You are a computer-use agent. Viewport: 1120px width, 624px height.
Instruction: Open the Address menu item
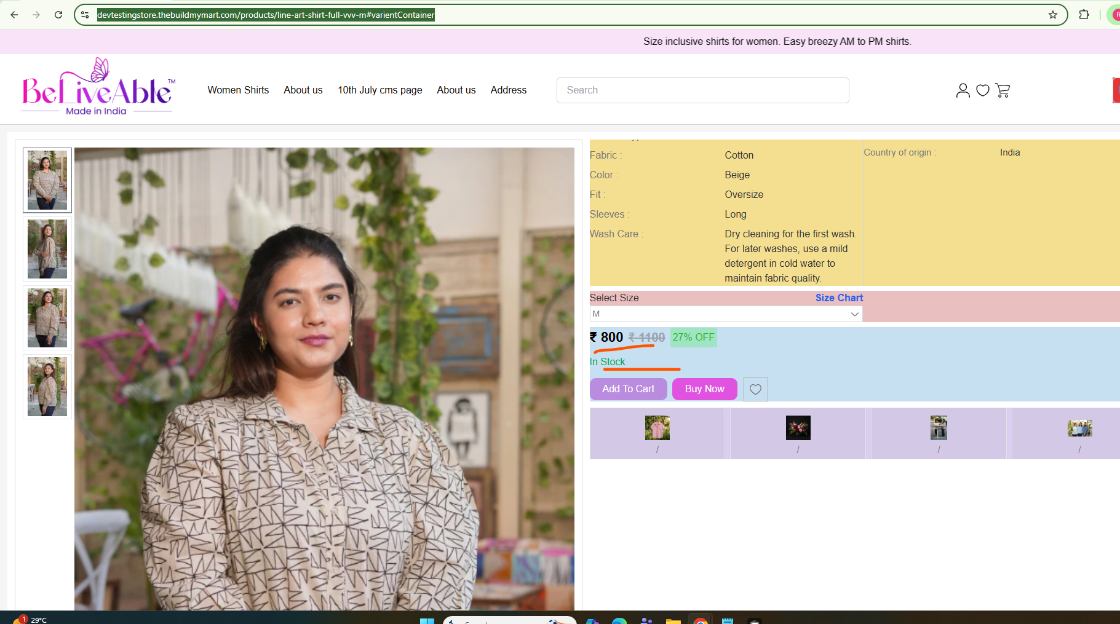pos(509,90)
